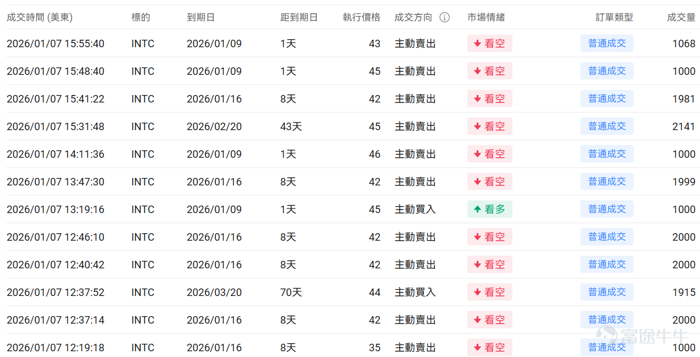This screenshot has height=357, width=700.
Task: Click expiry date 2026/02/20
Action: [214, 127]
